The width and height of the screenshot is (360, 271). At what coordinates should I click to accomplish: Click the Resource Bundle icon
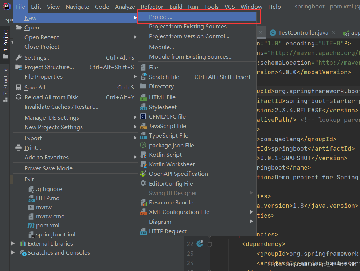144,203
